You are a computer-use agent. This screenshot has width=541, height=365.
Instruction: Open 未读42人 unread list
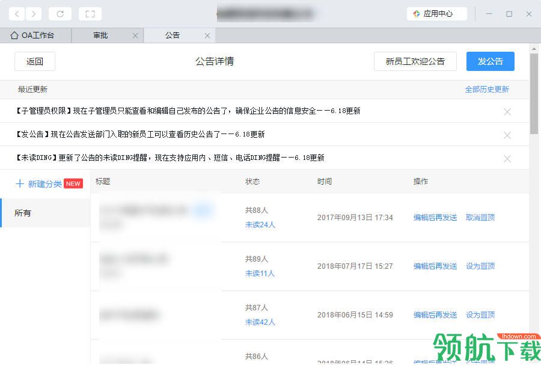point(260,322)
